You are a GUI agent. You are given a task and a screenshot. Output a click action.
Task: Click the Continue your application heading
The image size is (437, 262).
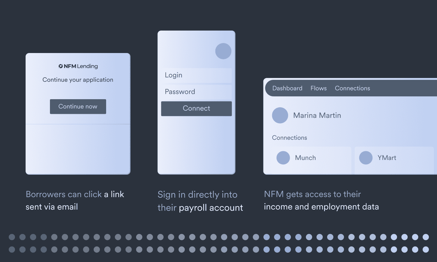pyautogui.click(x=78, y=80)
